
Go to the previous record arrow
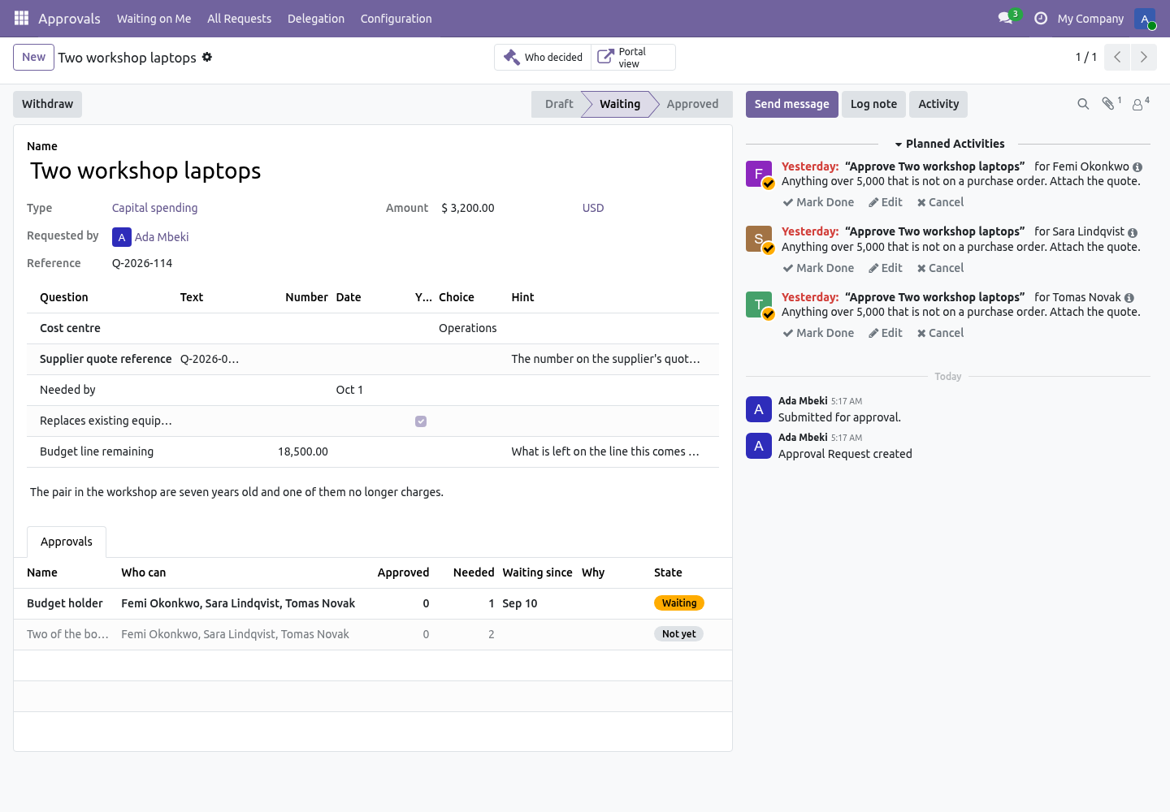[x=1117, y=57]
